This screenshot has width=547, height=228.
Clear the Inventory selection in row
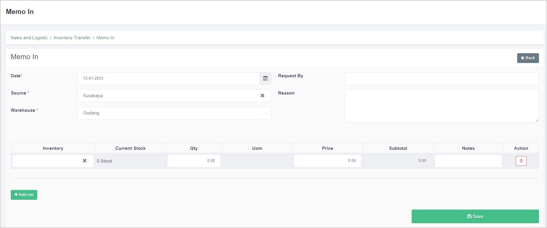click(84, 161)
